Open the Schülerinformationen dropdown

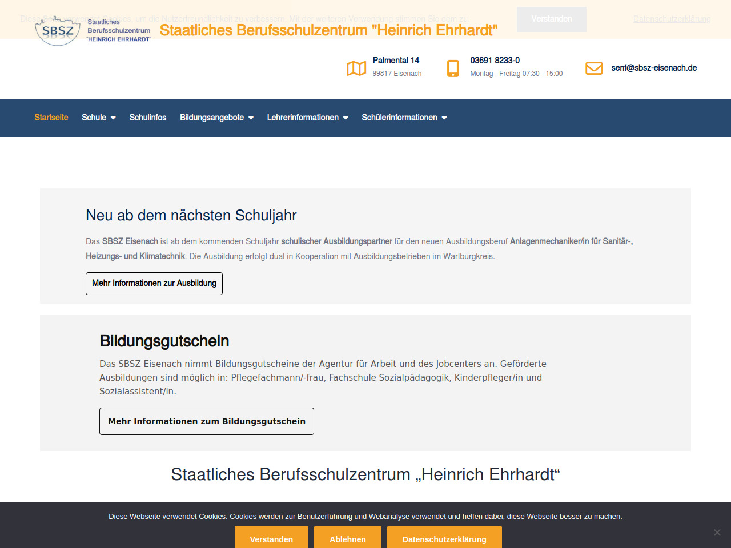404,118
